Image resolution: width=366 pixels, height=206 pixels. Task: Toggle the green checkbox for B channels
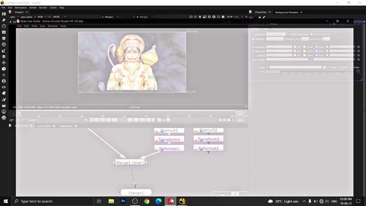tap(304, 51)
